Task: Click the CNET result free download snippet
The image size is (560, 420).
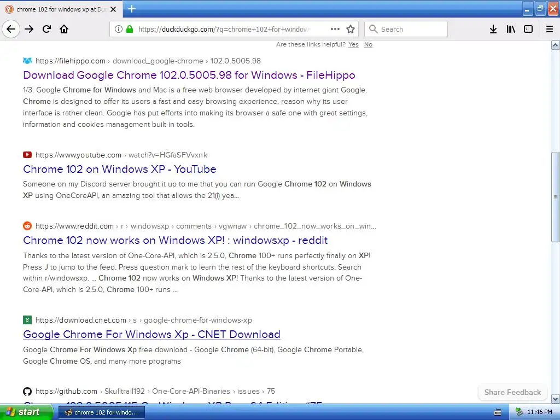Action: point(193,355)
